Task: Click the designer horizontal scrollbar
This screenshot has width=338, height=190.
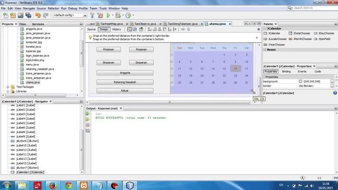Action: [x=170, y=102]
